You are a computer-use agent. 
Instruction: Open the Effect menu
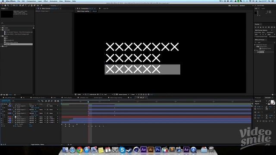46,1
